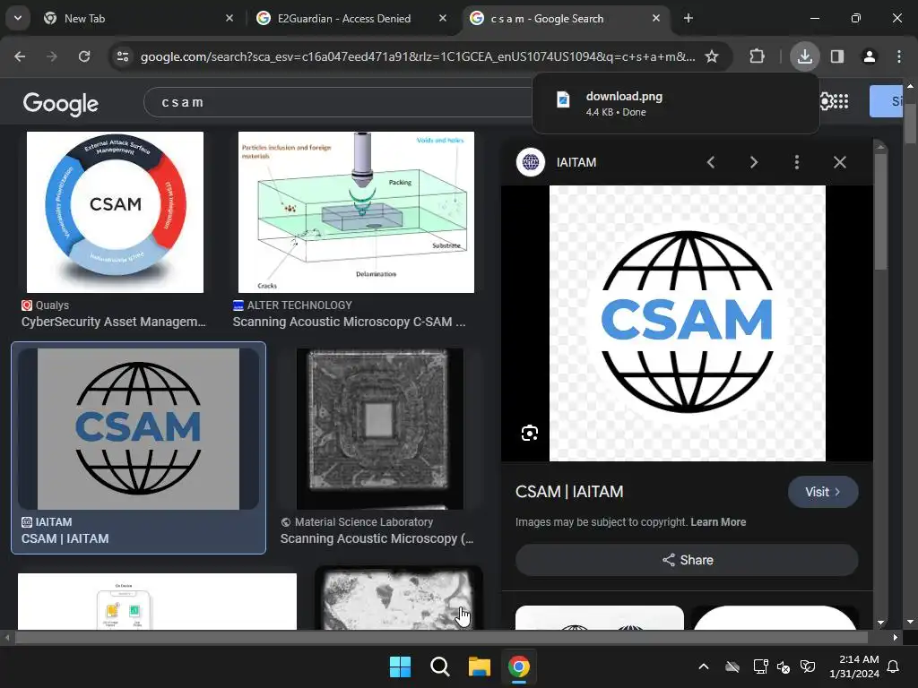Viewport: 918px width, 688px height.
Task: Open Windows taskbar Search
Action: pyautogui.click(x=439, y=666)
